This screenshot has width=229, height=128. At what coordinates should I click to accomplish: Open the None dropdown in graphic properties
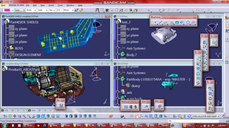[x=73, y=10]
